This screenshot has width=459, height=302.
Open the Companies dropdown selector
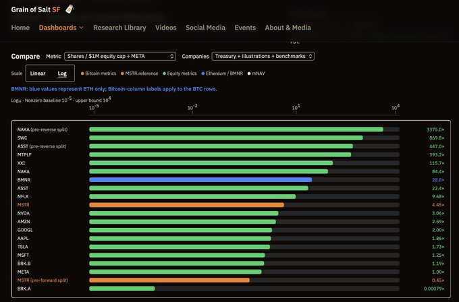click(263, 56)
